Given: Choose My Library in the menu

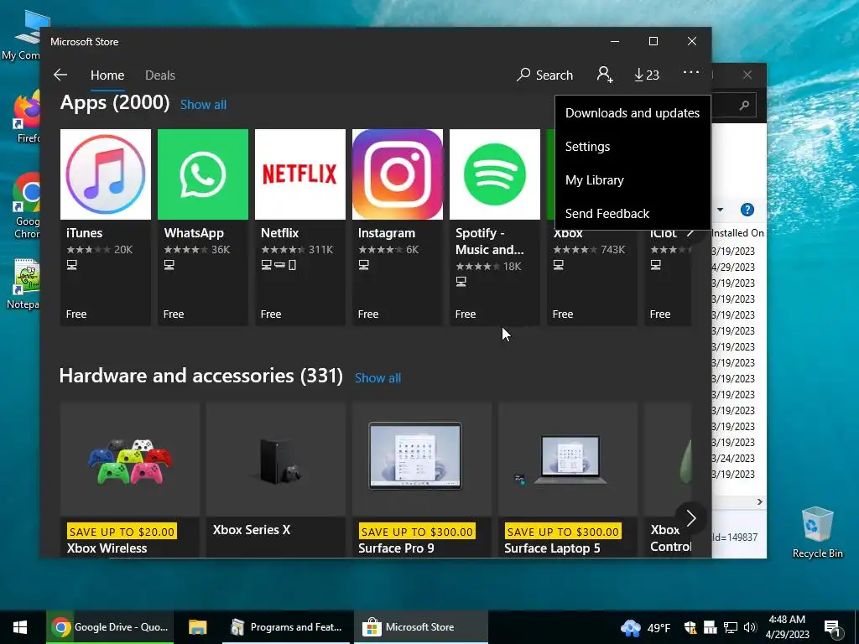Looking at the screenshot, I should click(633, 180).
